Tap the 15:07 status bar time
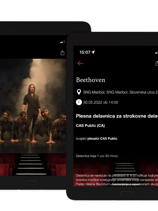Screen dimensions: 158x211 click(85, 52)
